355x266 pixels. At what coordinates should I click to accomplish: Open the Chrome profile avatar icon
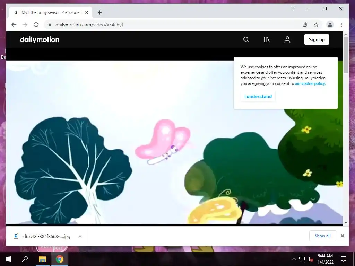(330, 25)
